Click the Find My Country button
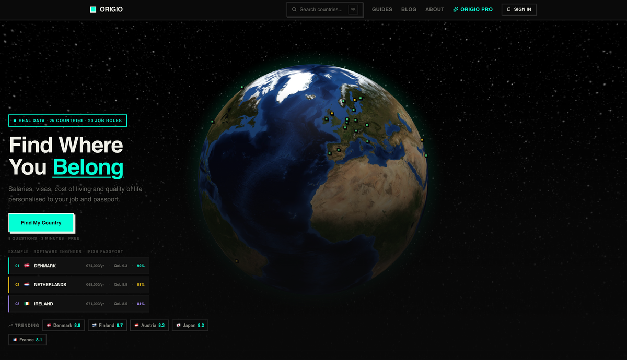This screenshot has width=627, height=360. 41,223
